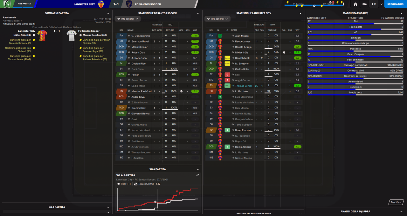The width and height of the screenshot is (407, 216).
Task: Open Thomas Lemar's player profile in the table
Action: (x=244, y=86)
